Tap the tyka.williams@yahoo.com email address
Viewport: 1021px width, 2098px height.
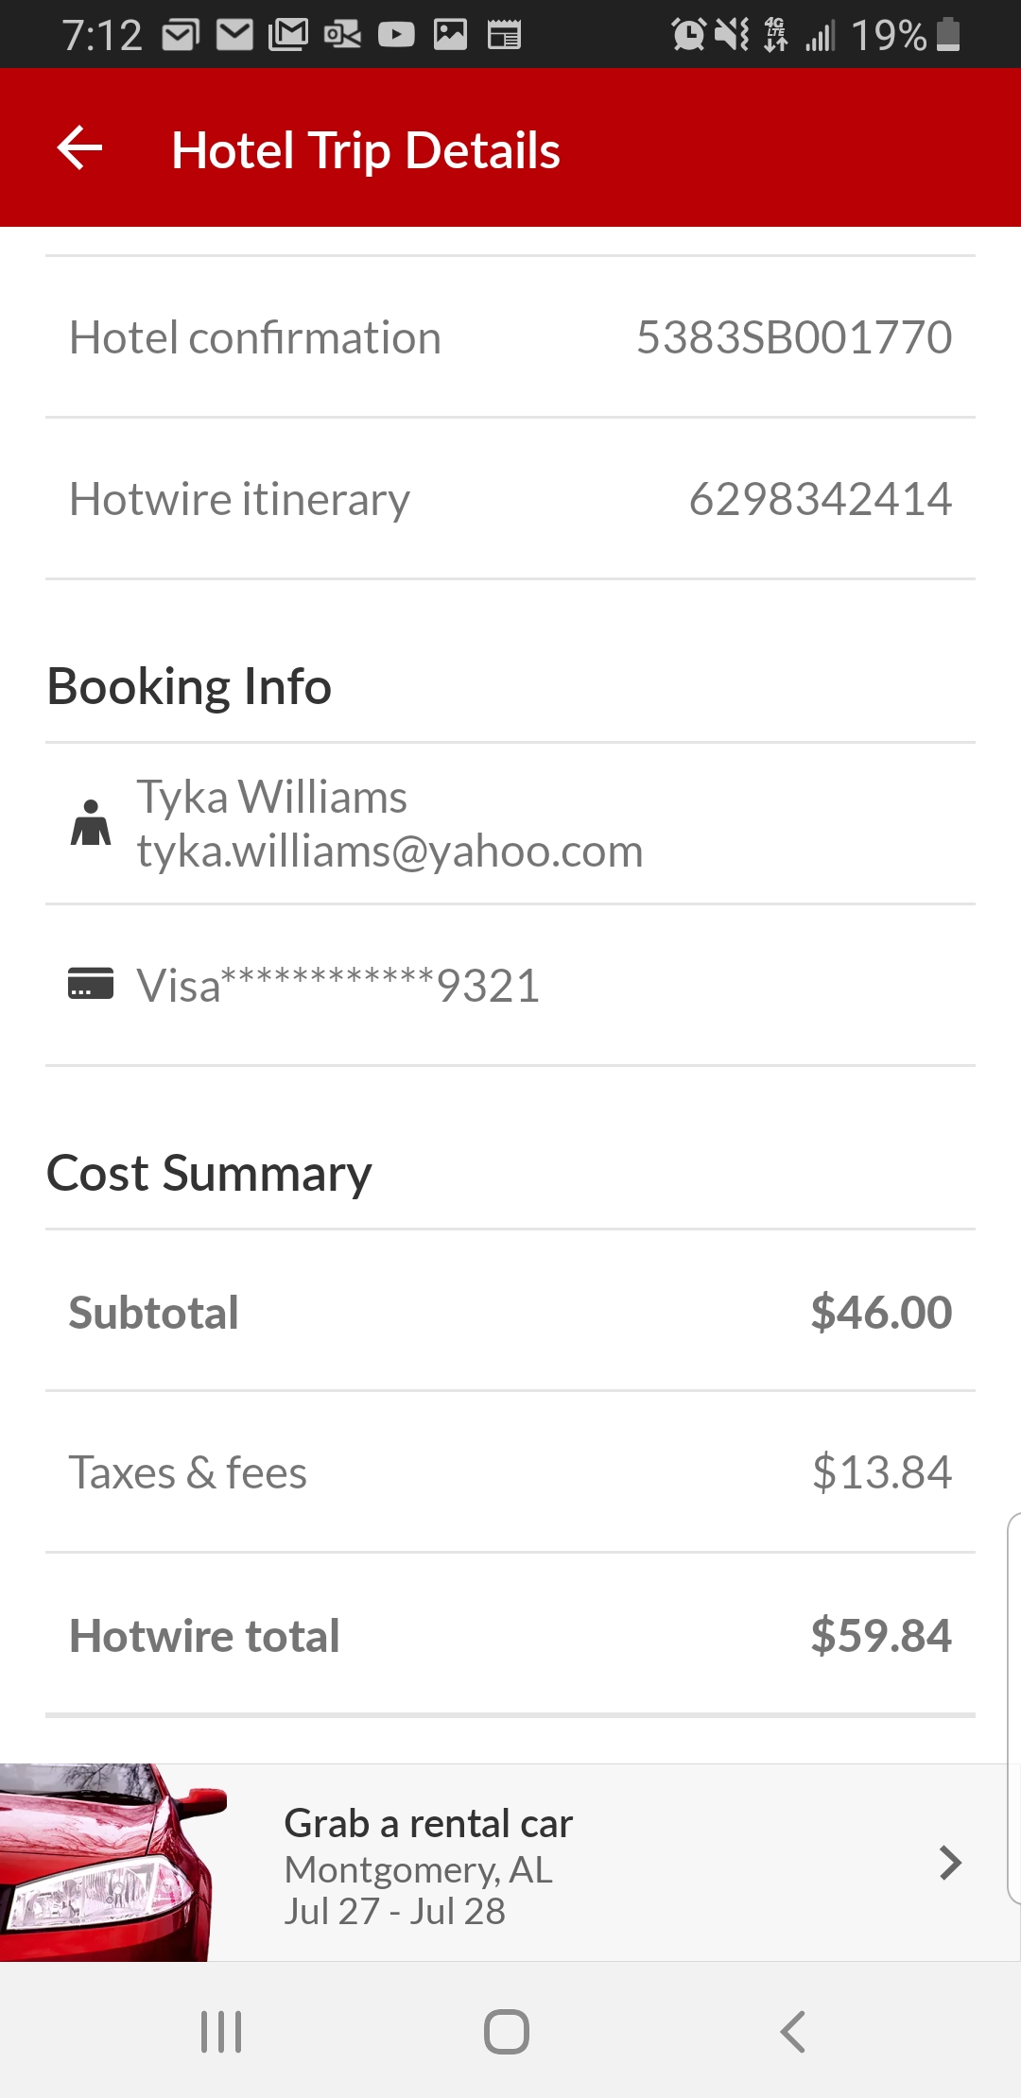tap(389, 851)
